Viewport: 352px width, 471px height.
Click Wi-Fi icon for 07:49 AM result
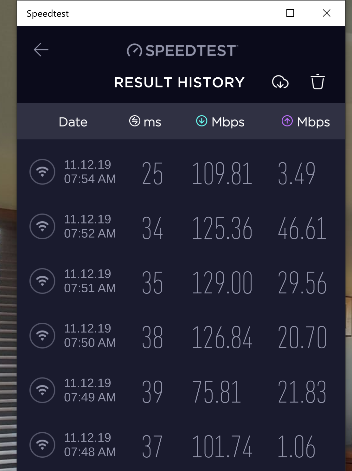[42, 390]
